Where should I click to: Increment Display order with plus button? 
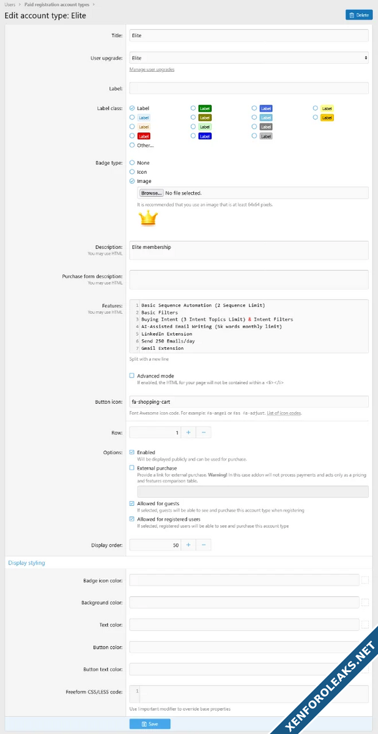click(188, 544)
